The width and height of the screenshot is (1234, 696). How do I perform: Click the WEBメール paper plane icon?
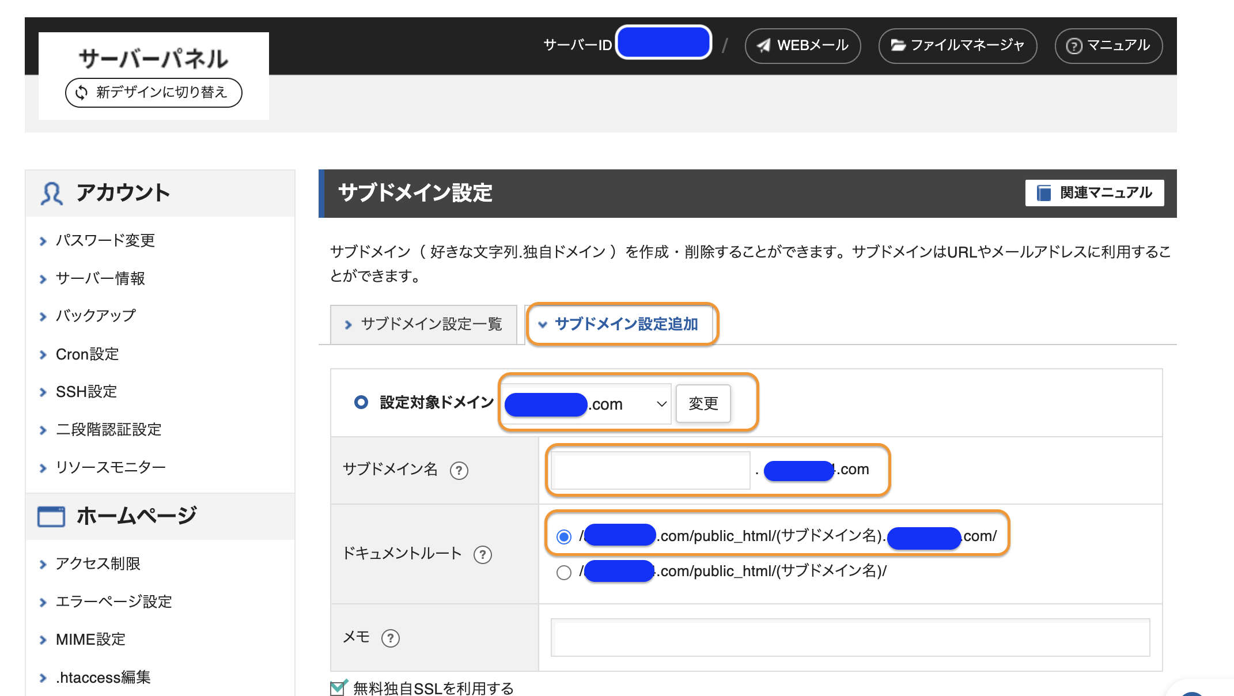(x=764, y=46)
